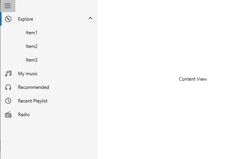Collapse the Explore section with its chevron
232x159 pixels.
pos(90,18)
